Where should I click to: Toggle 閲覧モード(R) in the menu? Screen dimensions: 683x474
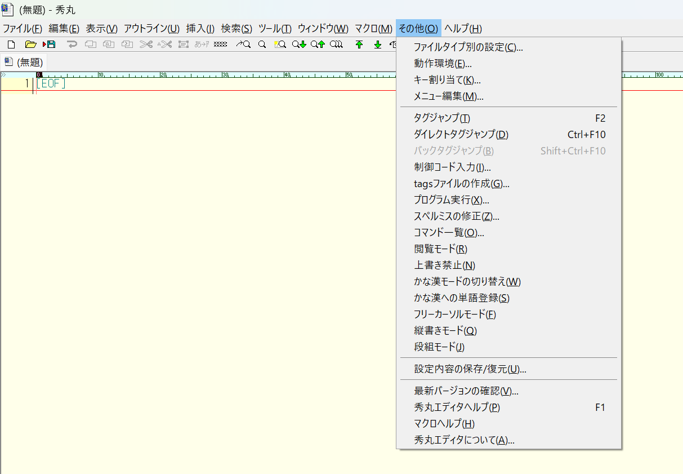pos(440,249)
